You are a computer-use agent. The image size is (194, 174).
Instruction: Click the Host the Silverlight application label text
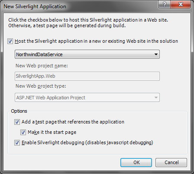coord(96,41)
